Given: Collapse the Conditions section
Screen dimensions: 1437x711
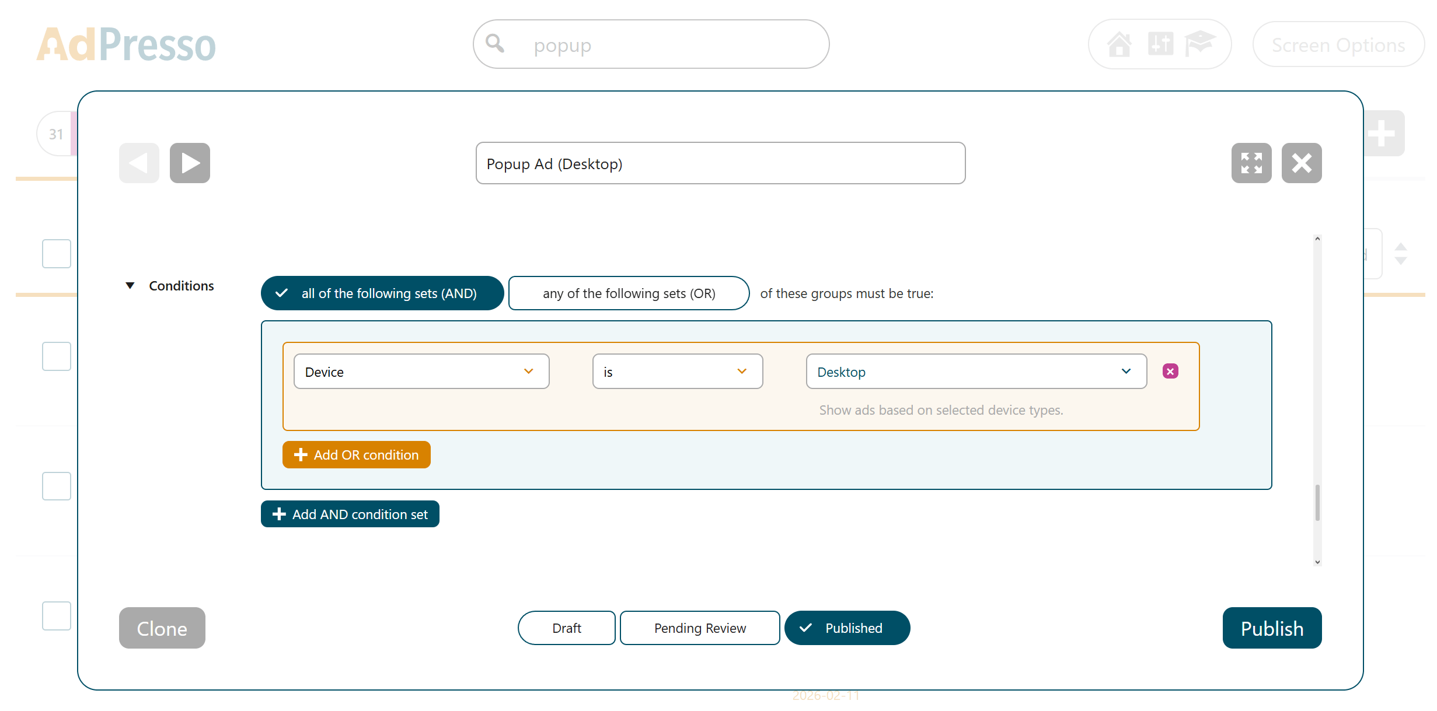Looking at the screenshot, I should 130,286.
